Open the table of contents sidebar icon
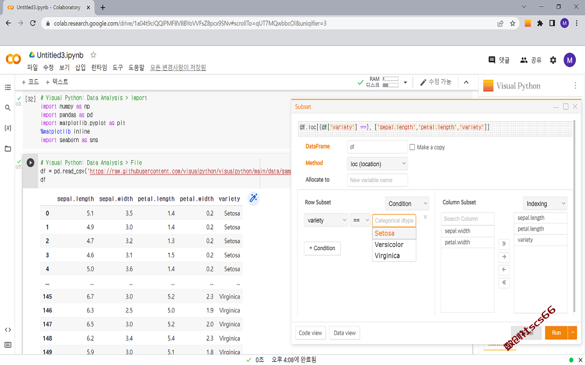This screenshot has height=365, width=585. coord(8,87)
